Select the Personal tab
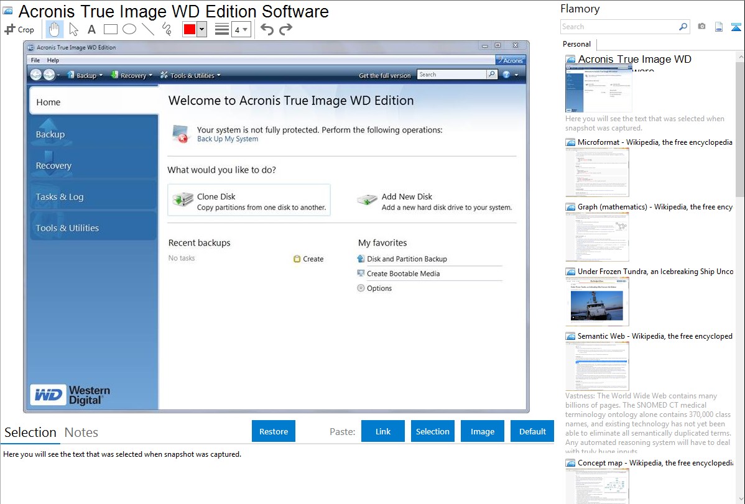Screen dimensions: 745x504 [577, 44]
